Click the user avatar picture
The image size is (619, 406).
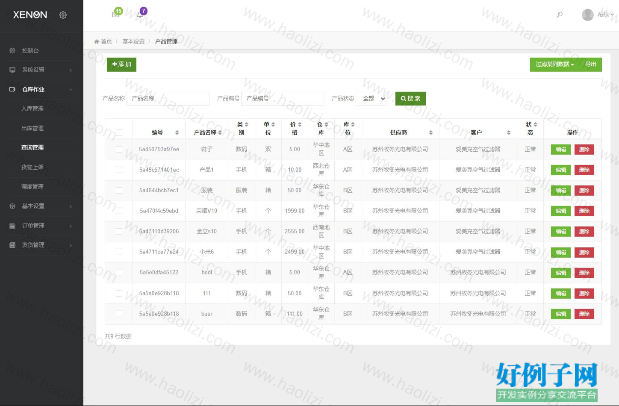click(x=588, y=15)
